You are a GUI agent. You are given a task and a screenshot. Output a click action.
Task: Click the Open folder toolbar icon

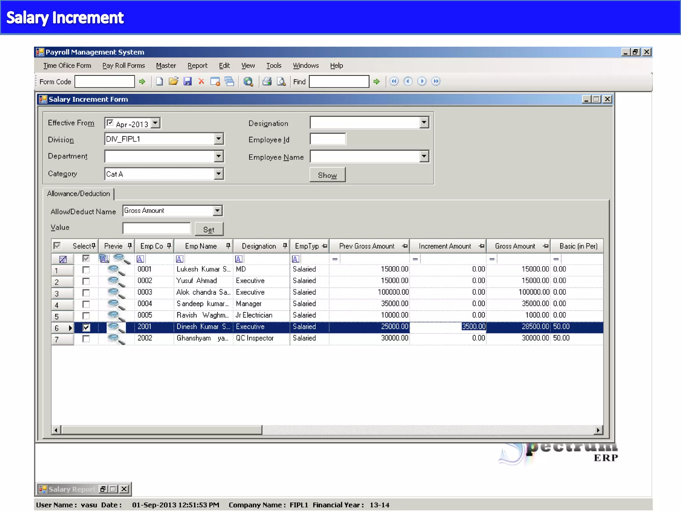pyautogui.click(x=173, y=82)
